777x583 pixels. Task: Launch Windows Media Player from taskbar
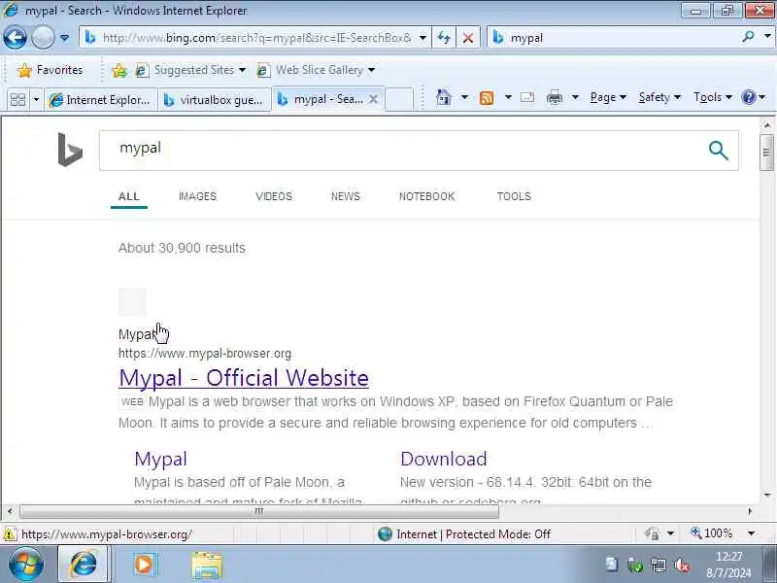(x=144, y=565)
